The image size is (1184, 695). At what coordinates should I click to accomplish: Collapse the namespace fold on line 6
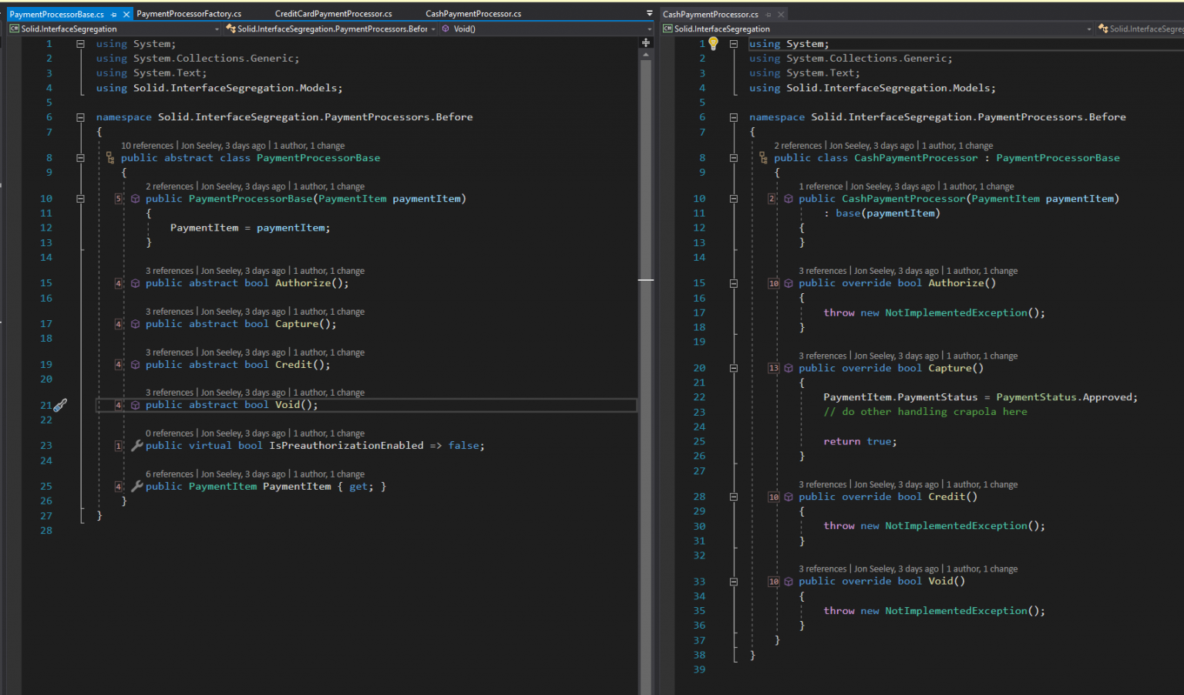(x=80, y=116)
